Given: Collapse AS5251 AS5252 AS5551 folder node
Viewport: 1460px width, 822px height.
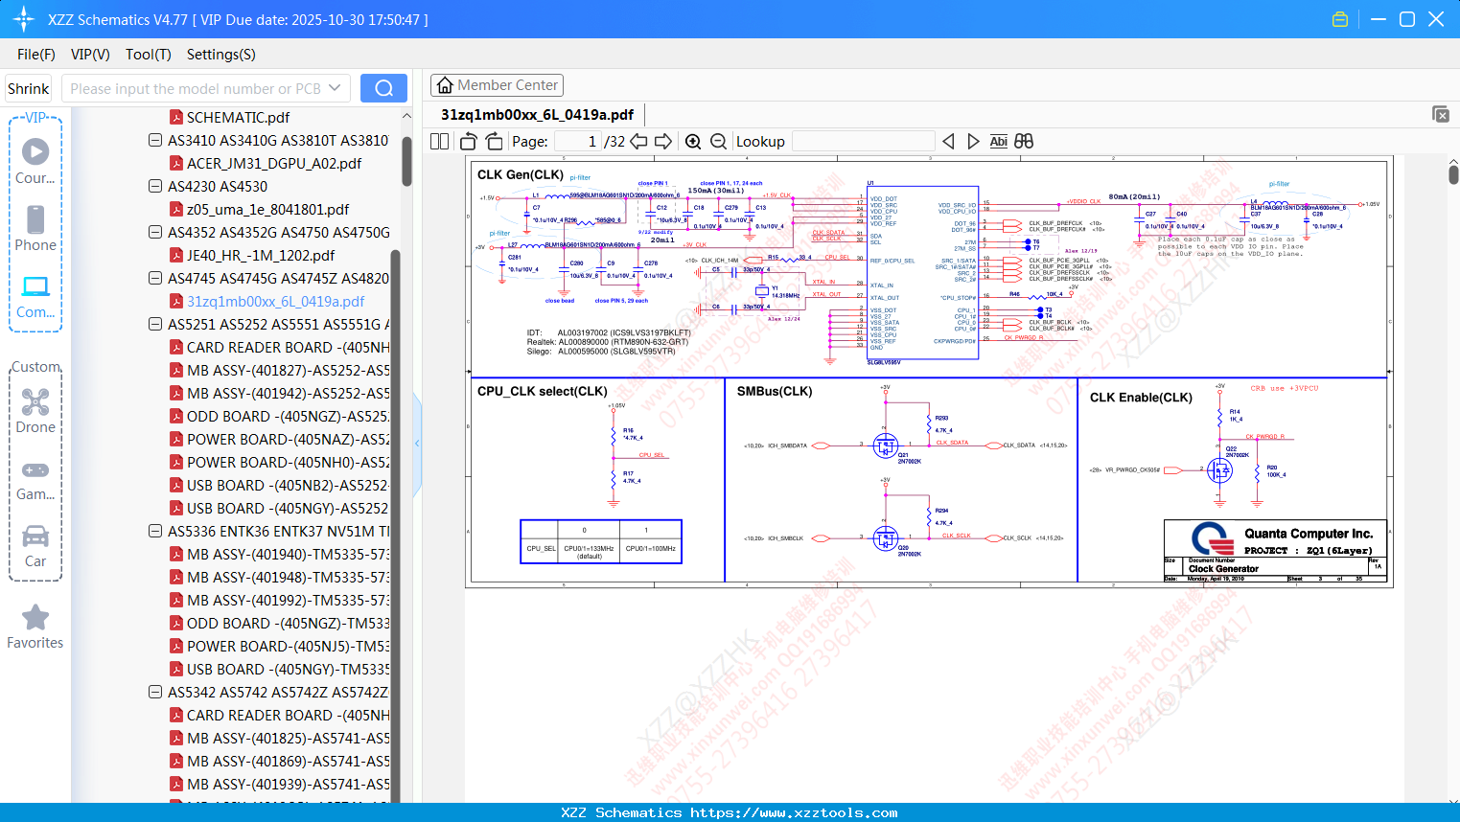Looking at the screenshot, I should (155, 324).
